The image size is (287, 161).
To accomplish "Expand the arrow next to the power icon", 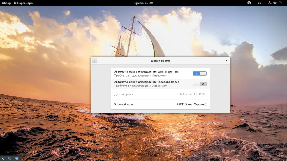I will [x=284, y=3].
